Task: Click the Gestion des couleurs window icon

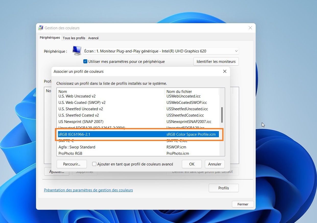Action: coord(41,28)
